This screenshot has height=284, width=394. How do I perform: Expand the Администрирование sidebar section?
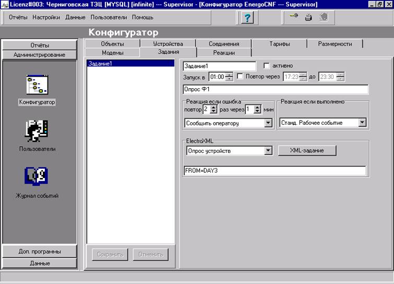click(x=40, y=55)
